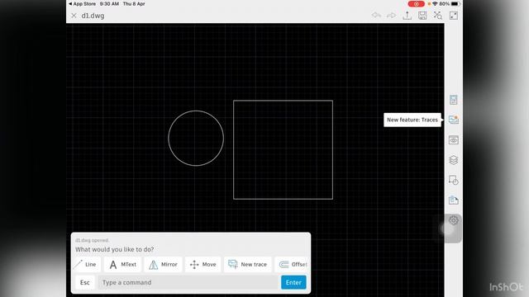This screenshot has height=297, width=529.
Task: Open the share/export icon
Action: tap(407, 16)
